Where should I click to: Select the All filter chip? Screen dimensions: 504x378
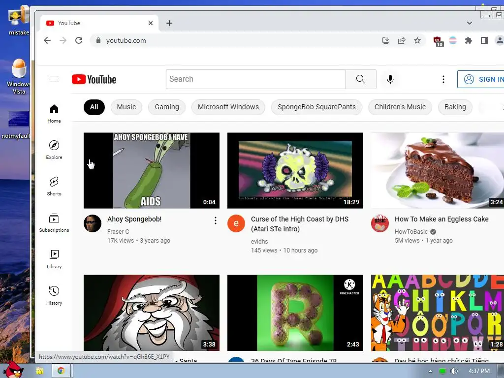tap(94, 107)
